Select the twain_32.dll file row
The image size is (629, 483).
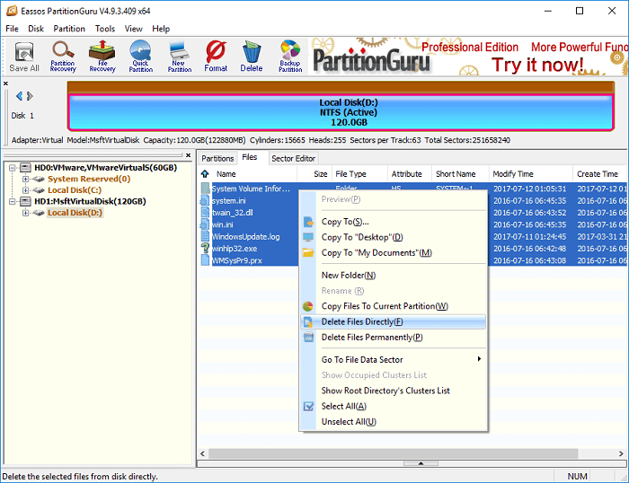[233, 213]
